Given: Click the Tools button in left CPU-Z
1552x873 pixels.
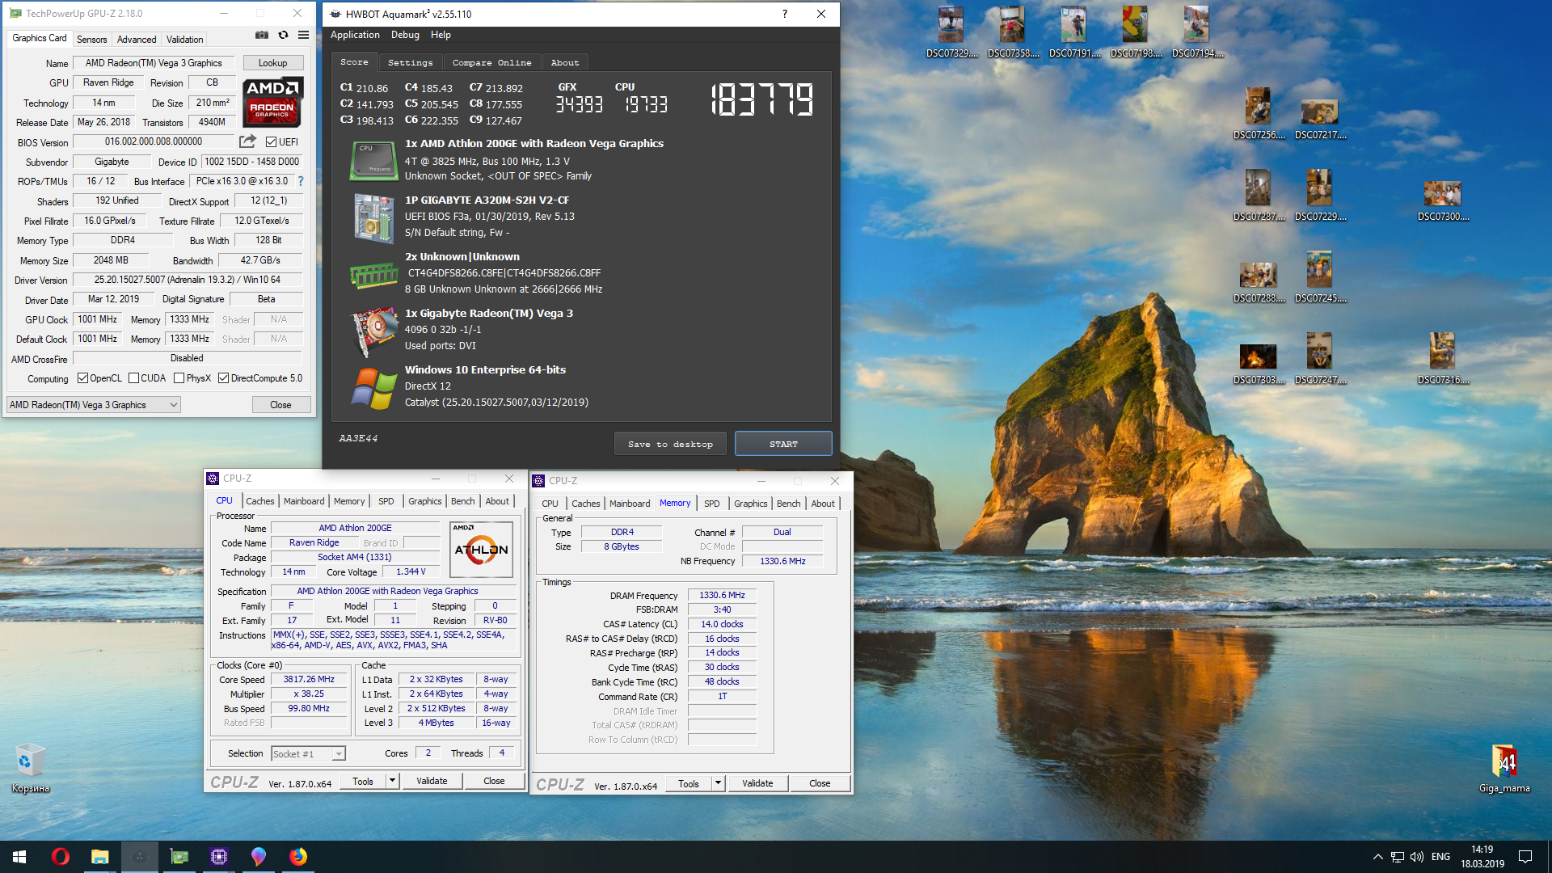Looking at the screenshot, I should 363,781.
